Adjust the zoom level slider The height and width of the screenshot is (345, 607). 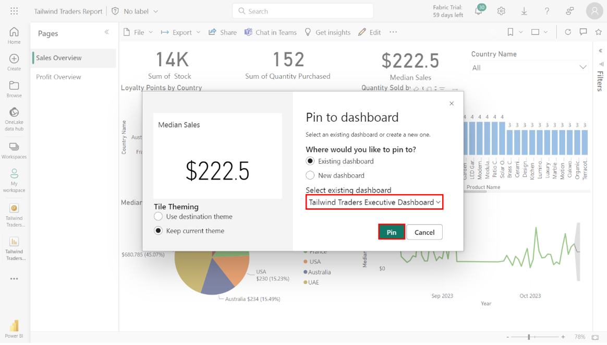529,337
